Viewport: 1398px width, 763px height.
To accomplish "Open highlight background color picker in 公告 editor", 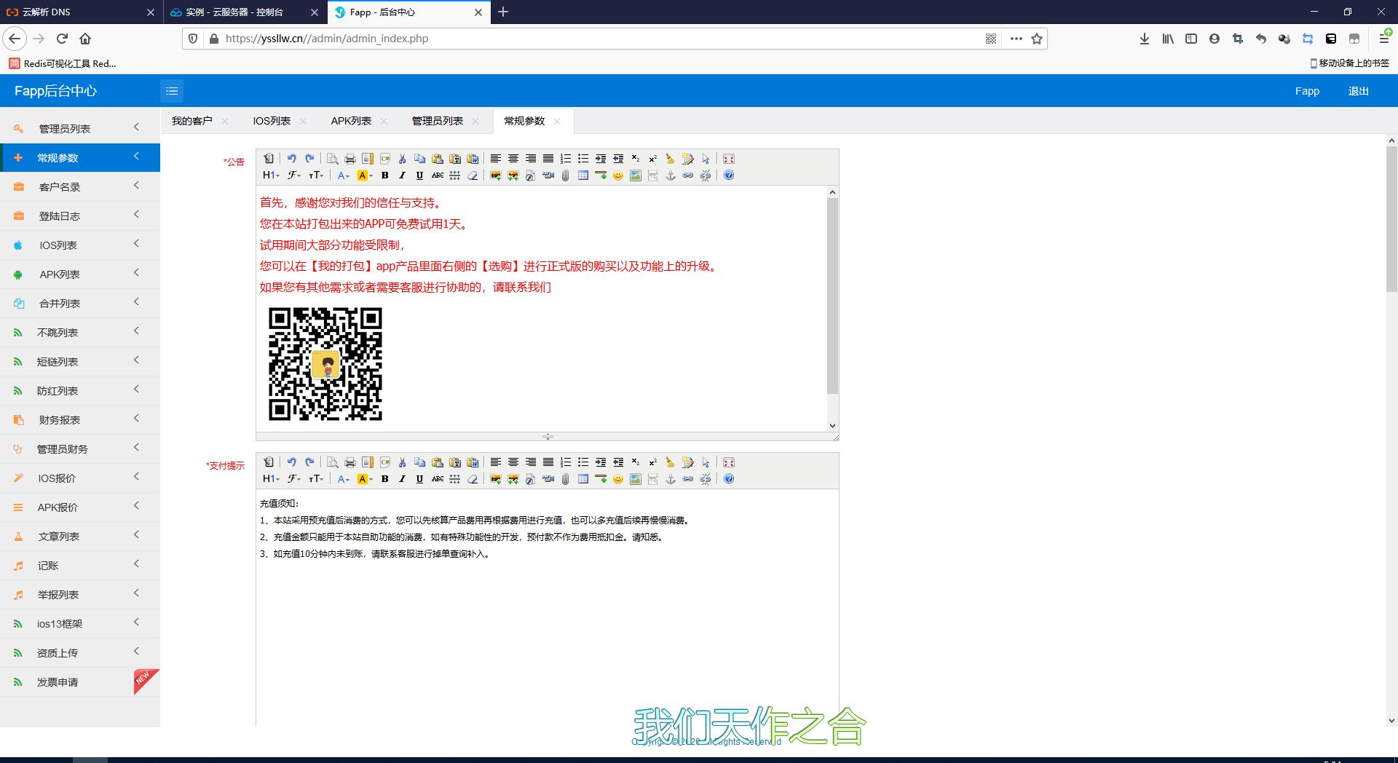I will pos(365,175).
